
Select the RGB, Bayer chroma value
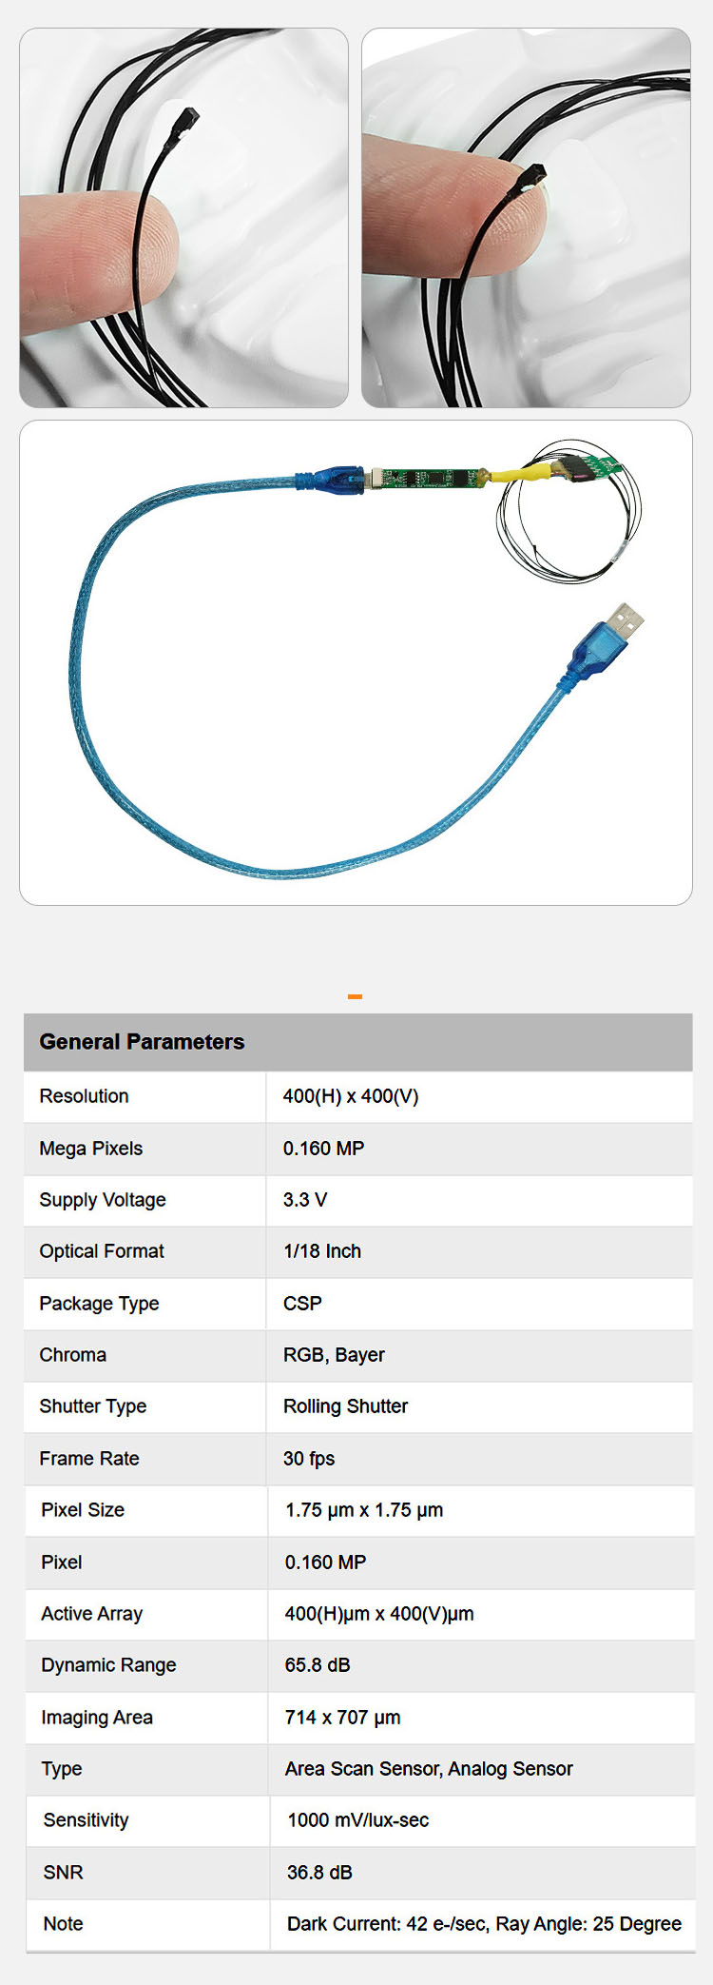pos(334,1355)
